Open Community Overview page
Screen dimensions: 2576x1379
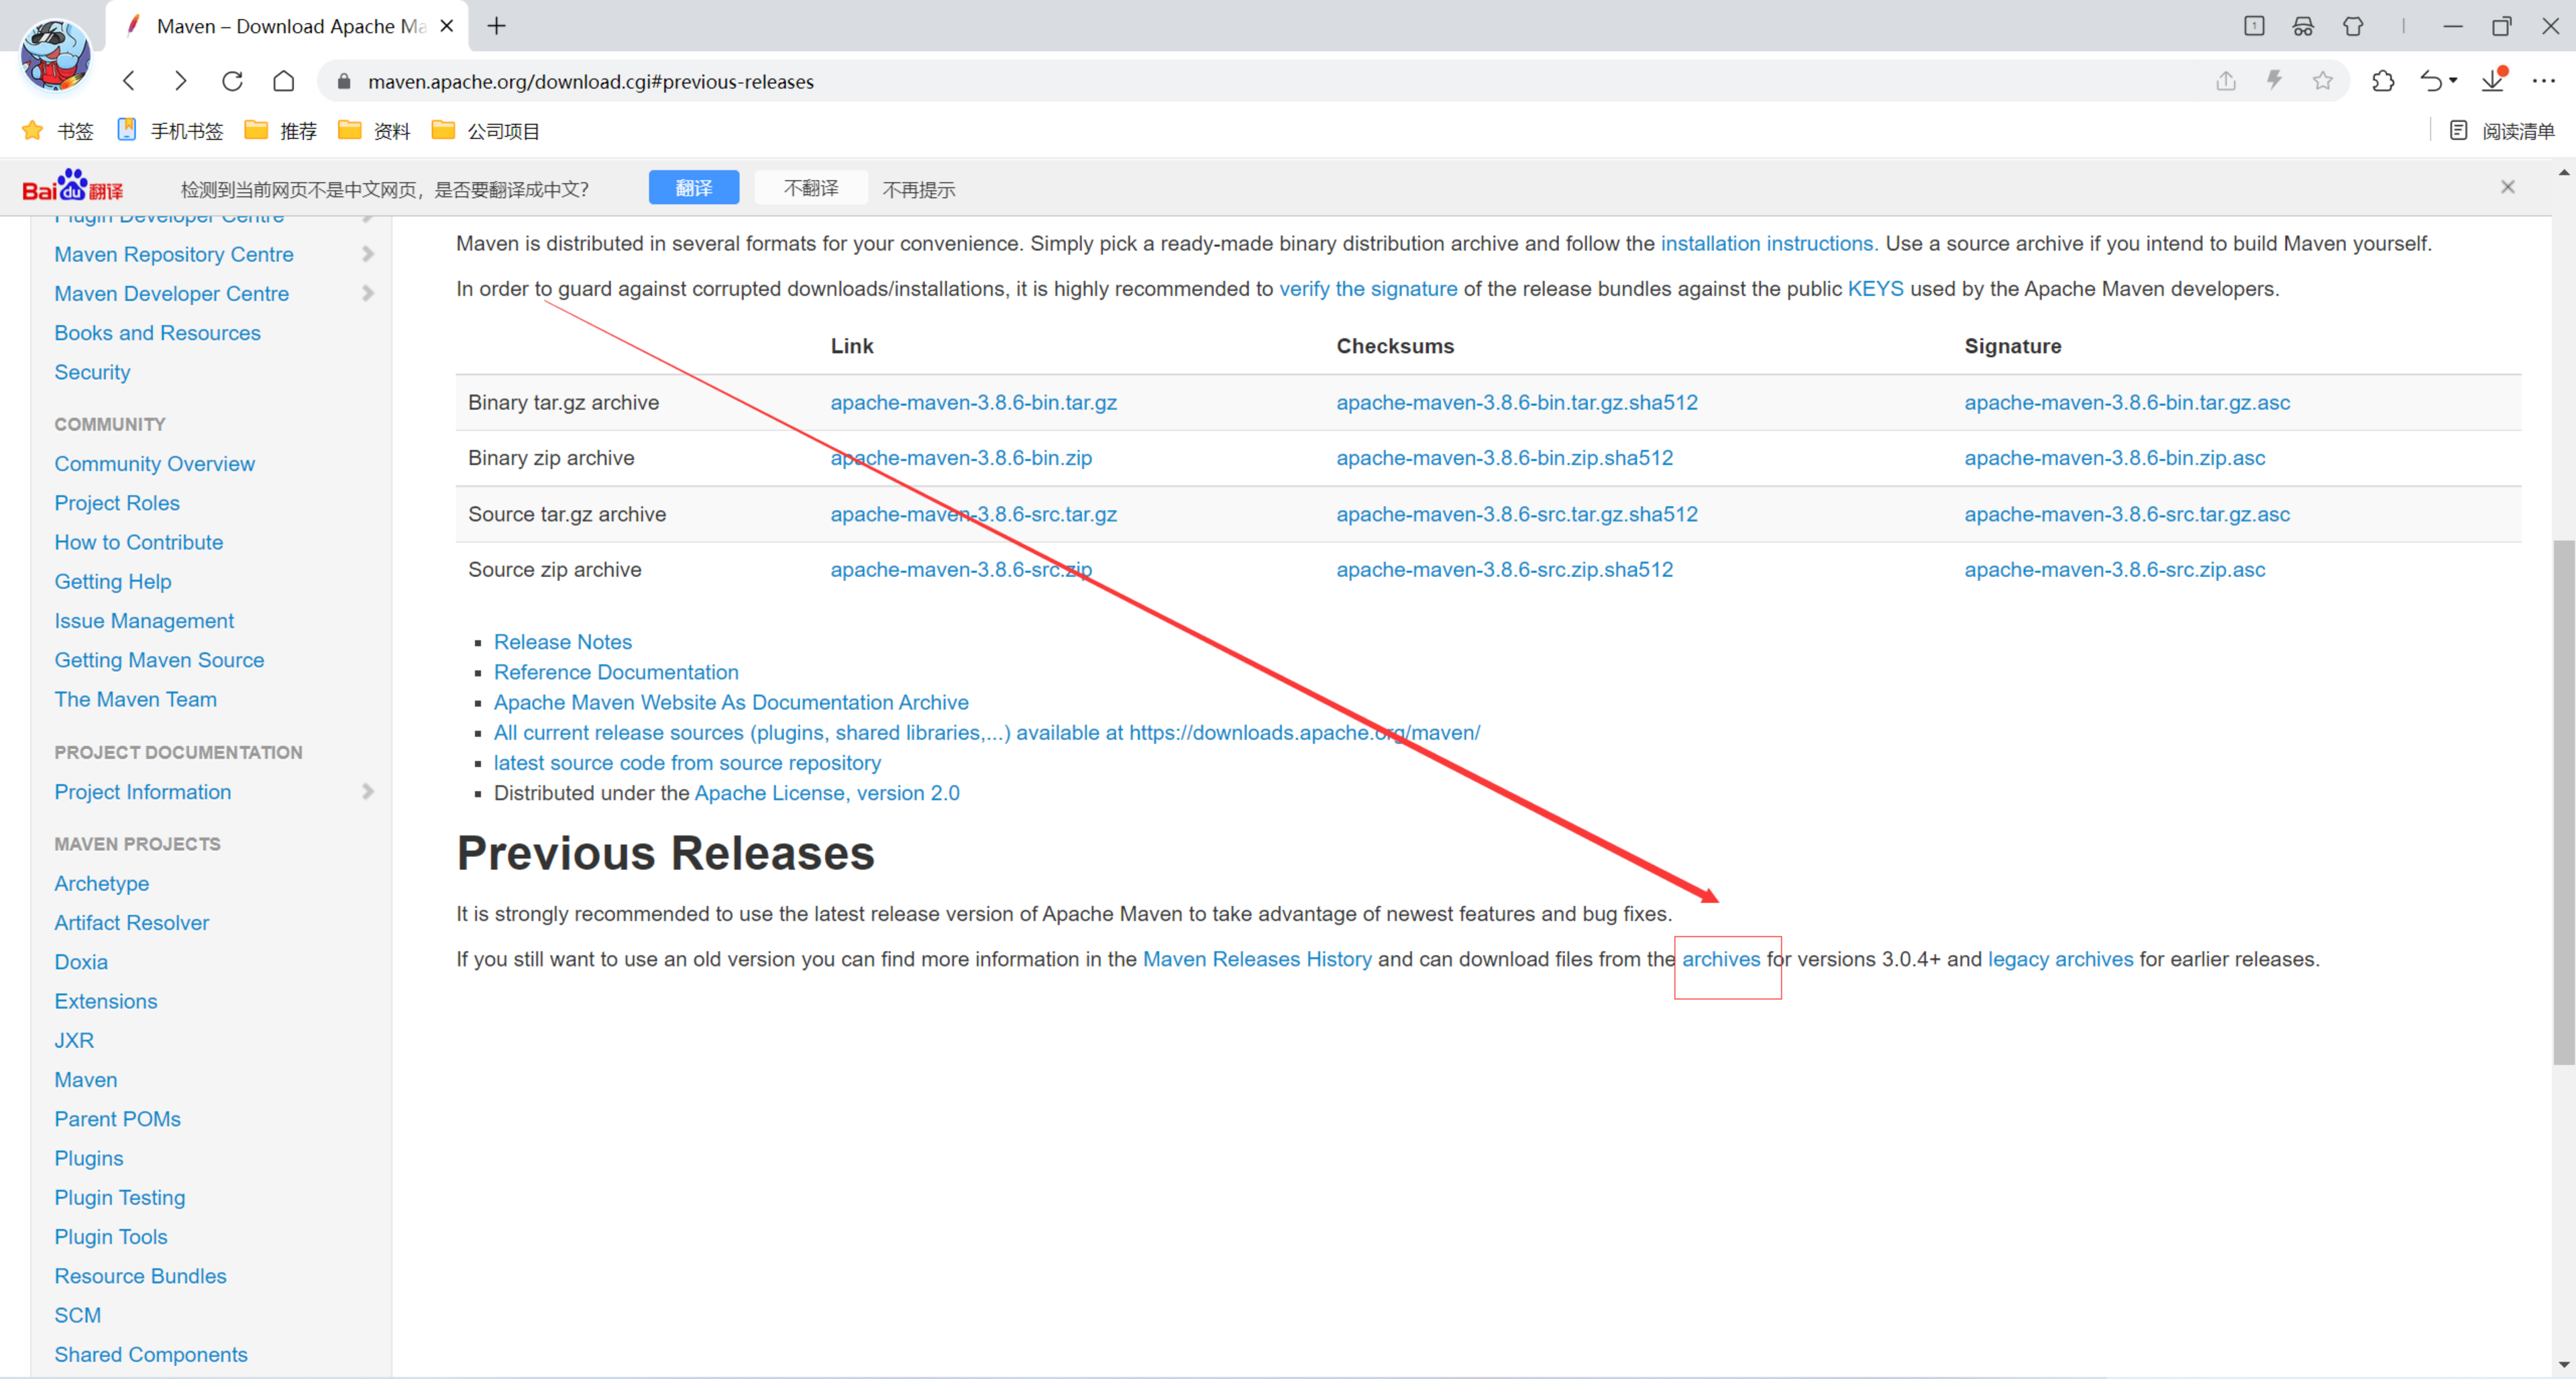[155, 464]
